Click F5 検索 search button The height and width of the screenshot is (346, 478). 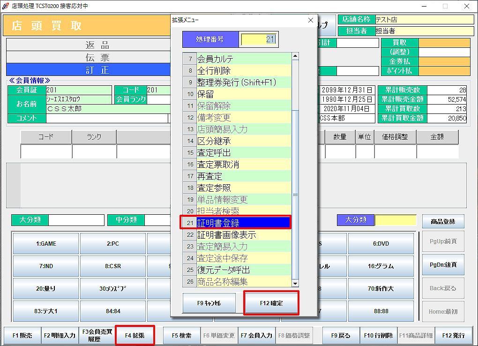pyautogui.click(x=181, y=336)
